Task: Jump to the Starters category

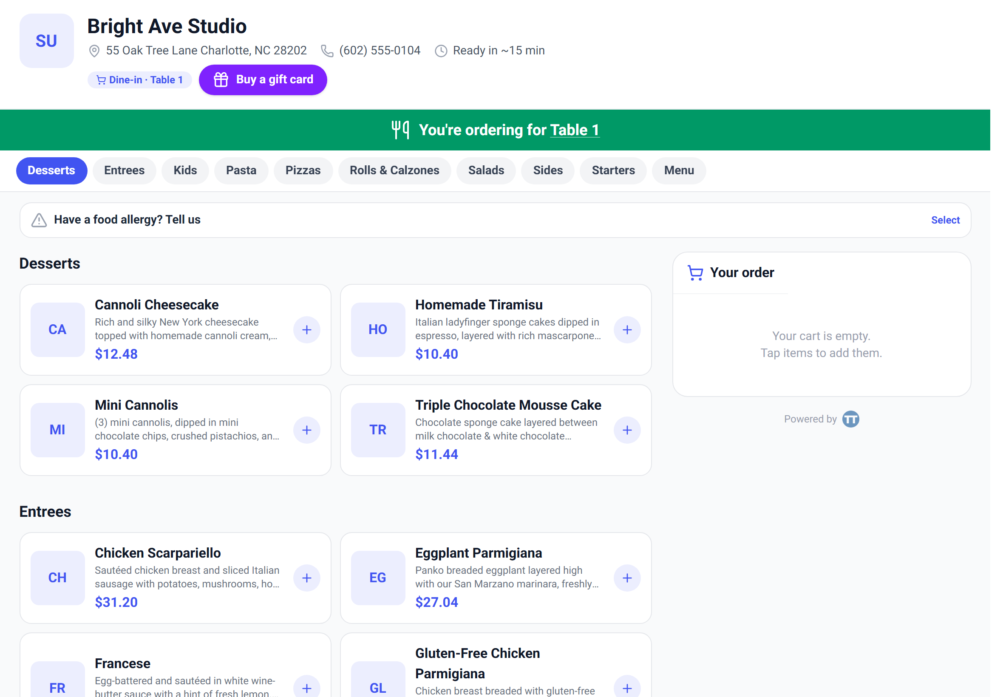Action: pyautogui.click(x=613, y=171)
